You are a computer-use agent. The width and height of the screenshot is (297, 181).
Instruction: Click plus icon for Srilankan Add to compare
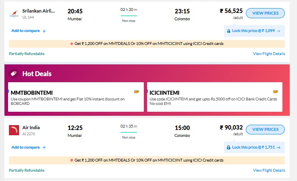coord(44,31)
